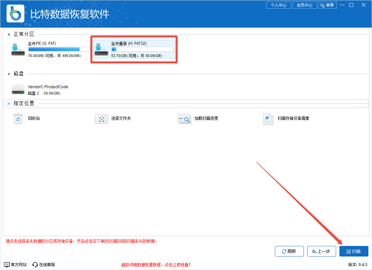Open the 选择文件夹 folder icon

(x=101, y=119)
